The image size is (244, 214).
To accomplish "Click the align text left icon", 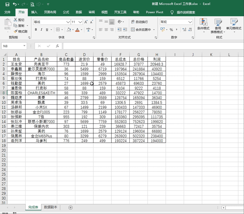I will 101,29.
